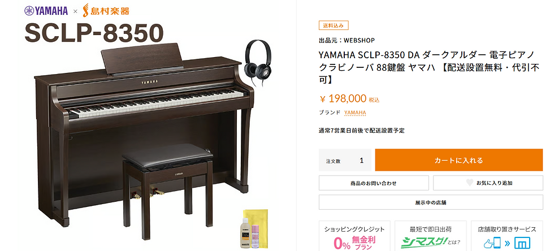Screen dimensions: 554x251
Task: Open the YAMAHA brand link
Action: pos(355,112)
